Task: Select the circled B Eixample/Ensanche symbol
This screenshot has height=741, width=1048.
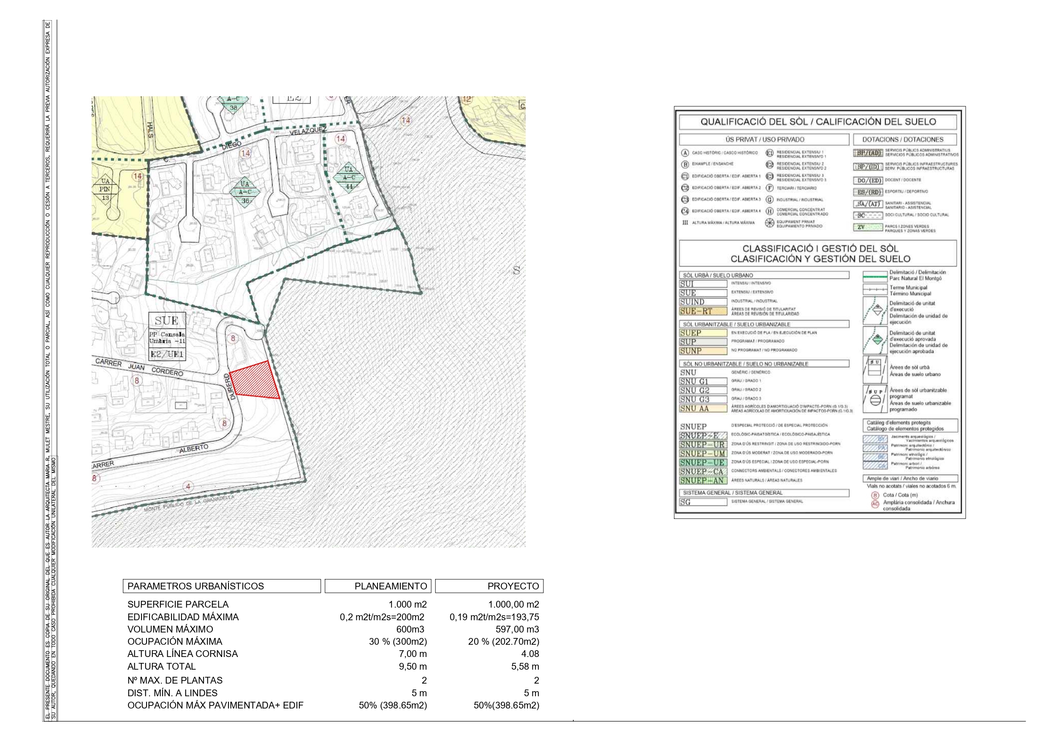Action: [x=685, y=164]
